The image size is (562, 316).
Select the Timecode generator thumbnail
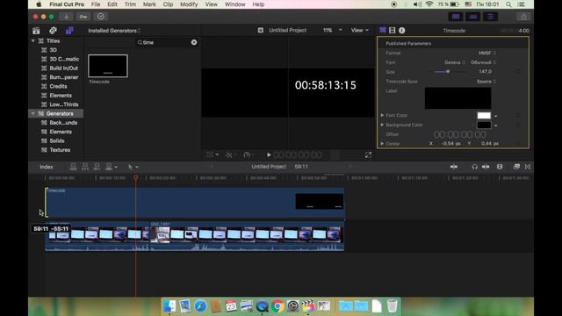(108, 66)
